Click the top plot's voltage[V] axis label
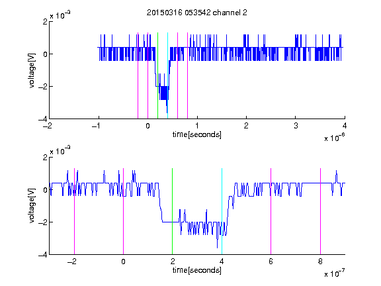The height and width of the screenshot is (286, 381). click(32, 70)
